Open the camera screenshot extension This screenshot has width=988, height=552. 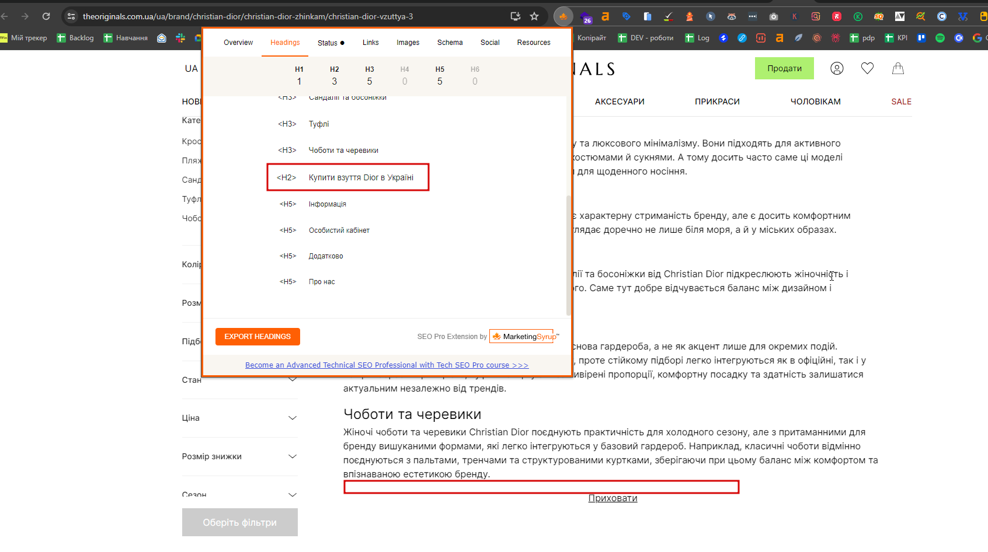coord(774,16)
